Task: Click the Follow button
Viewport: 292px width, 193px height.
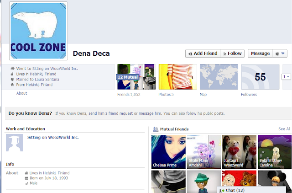Action: click(232, 54)
